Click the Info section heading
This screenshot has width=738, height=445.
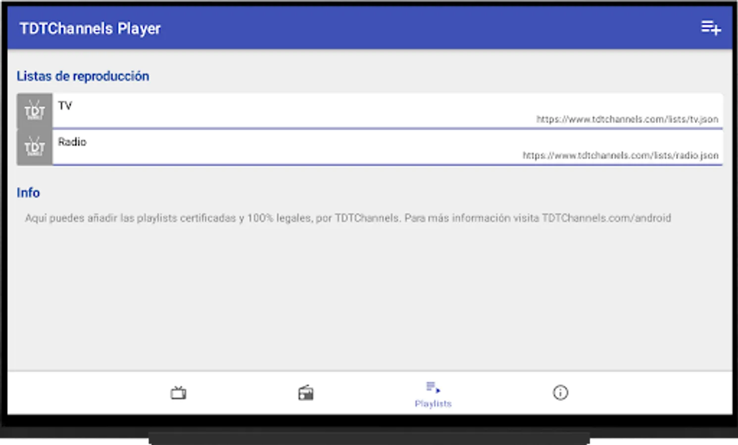(x=28, y=192)
